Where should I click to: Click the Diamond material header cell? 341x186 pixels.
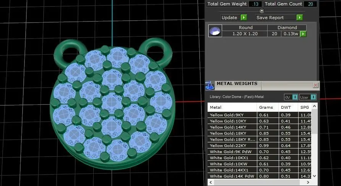[x=287, y=28]
